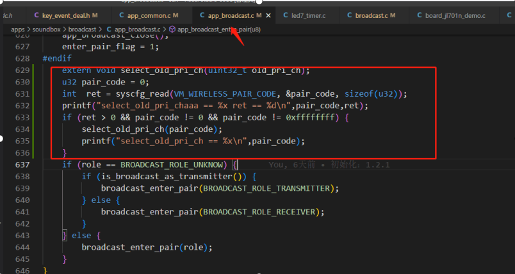This screenshot has width=515, height=274.
Task: Click line number 633 in the gutter
Action: pos(22,118)
